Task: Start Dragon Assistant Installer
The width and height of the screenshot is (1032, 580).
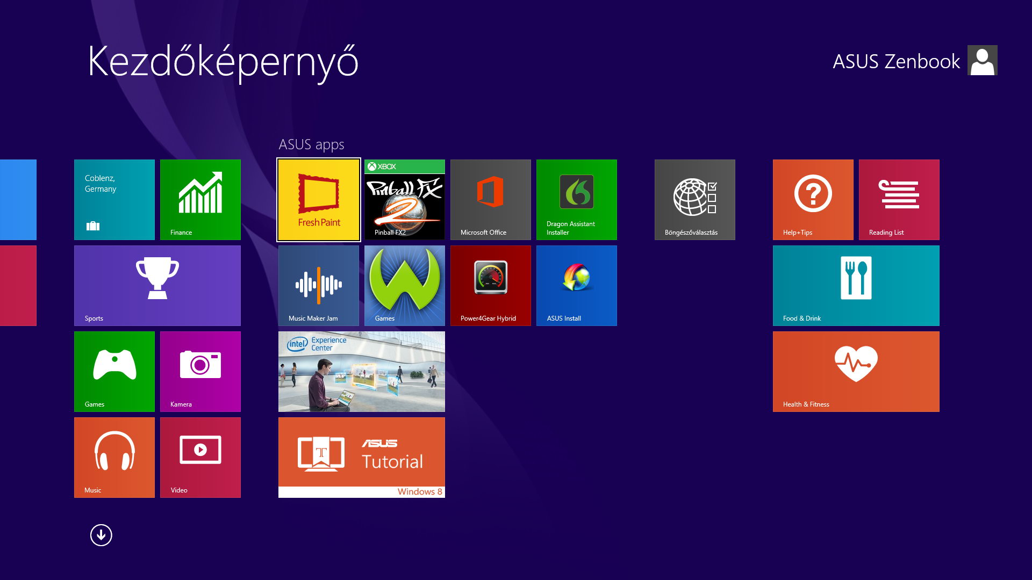Action: (576, 200)
